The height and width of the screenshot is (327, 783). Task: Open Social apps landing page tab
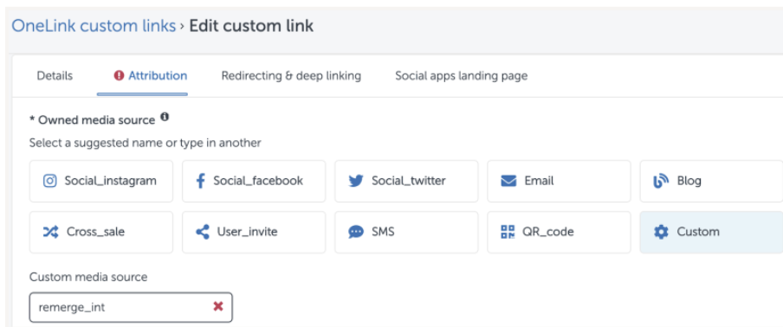point(462,76)
